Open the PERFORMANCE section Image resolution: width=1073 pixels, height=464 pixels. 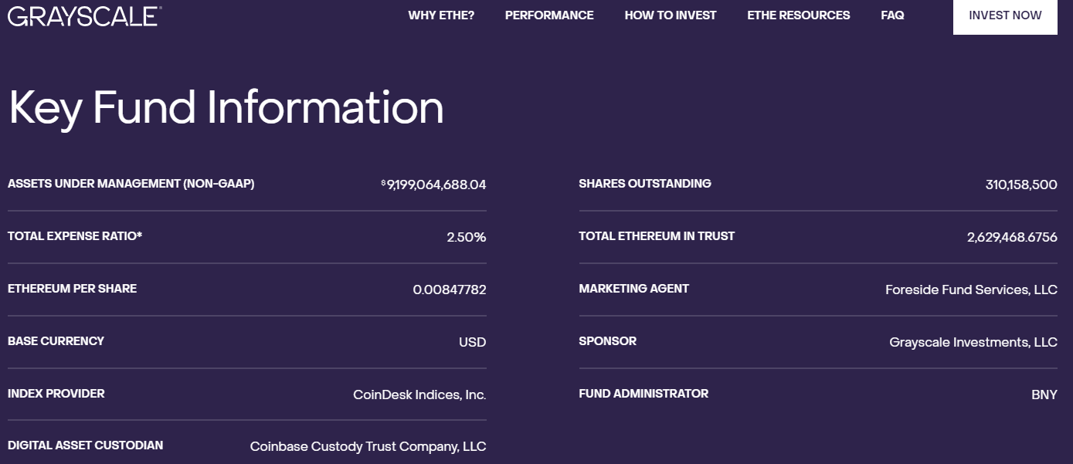tap(549, 15)
